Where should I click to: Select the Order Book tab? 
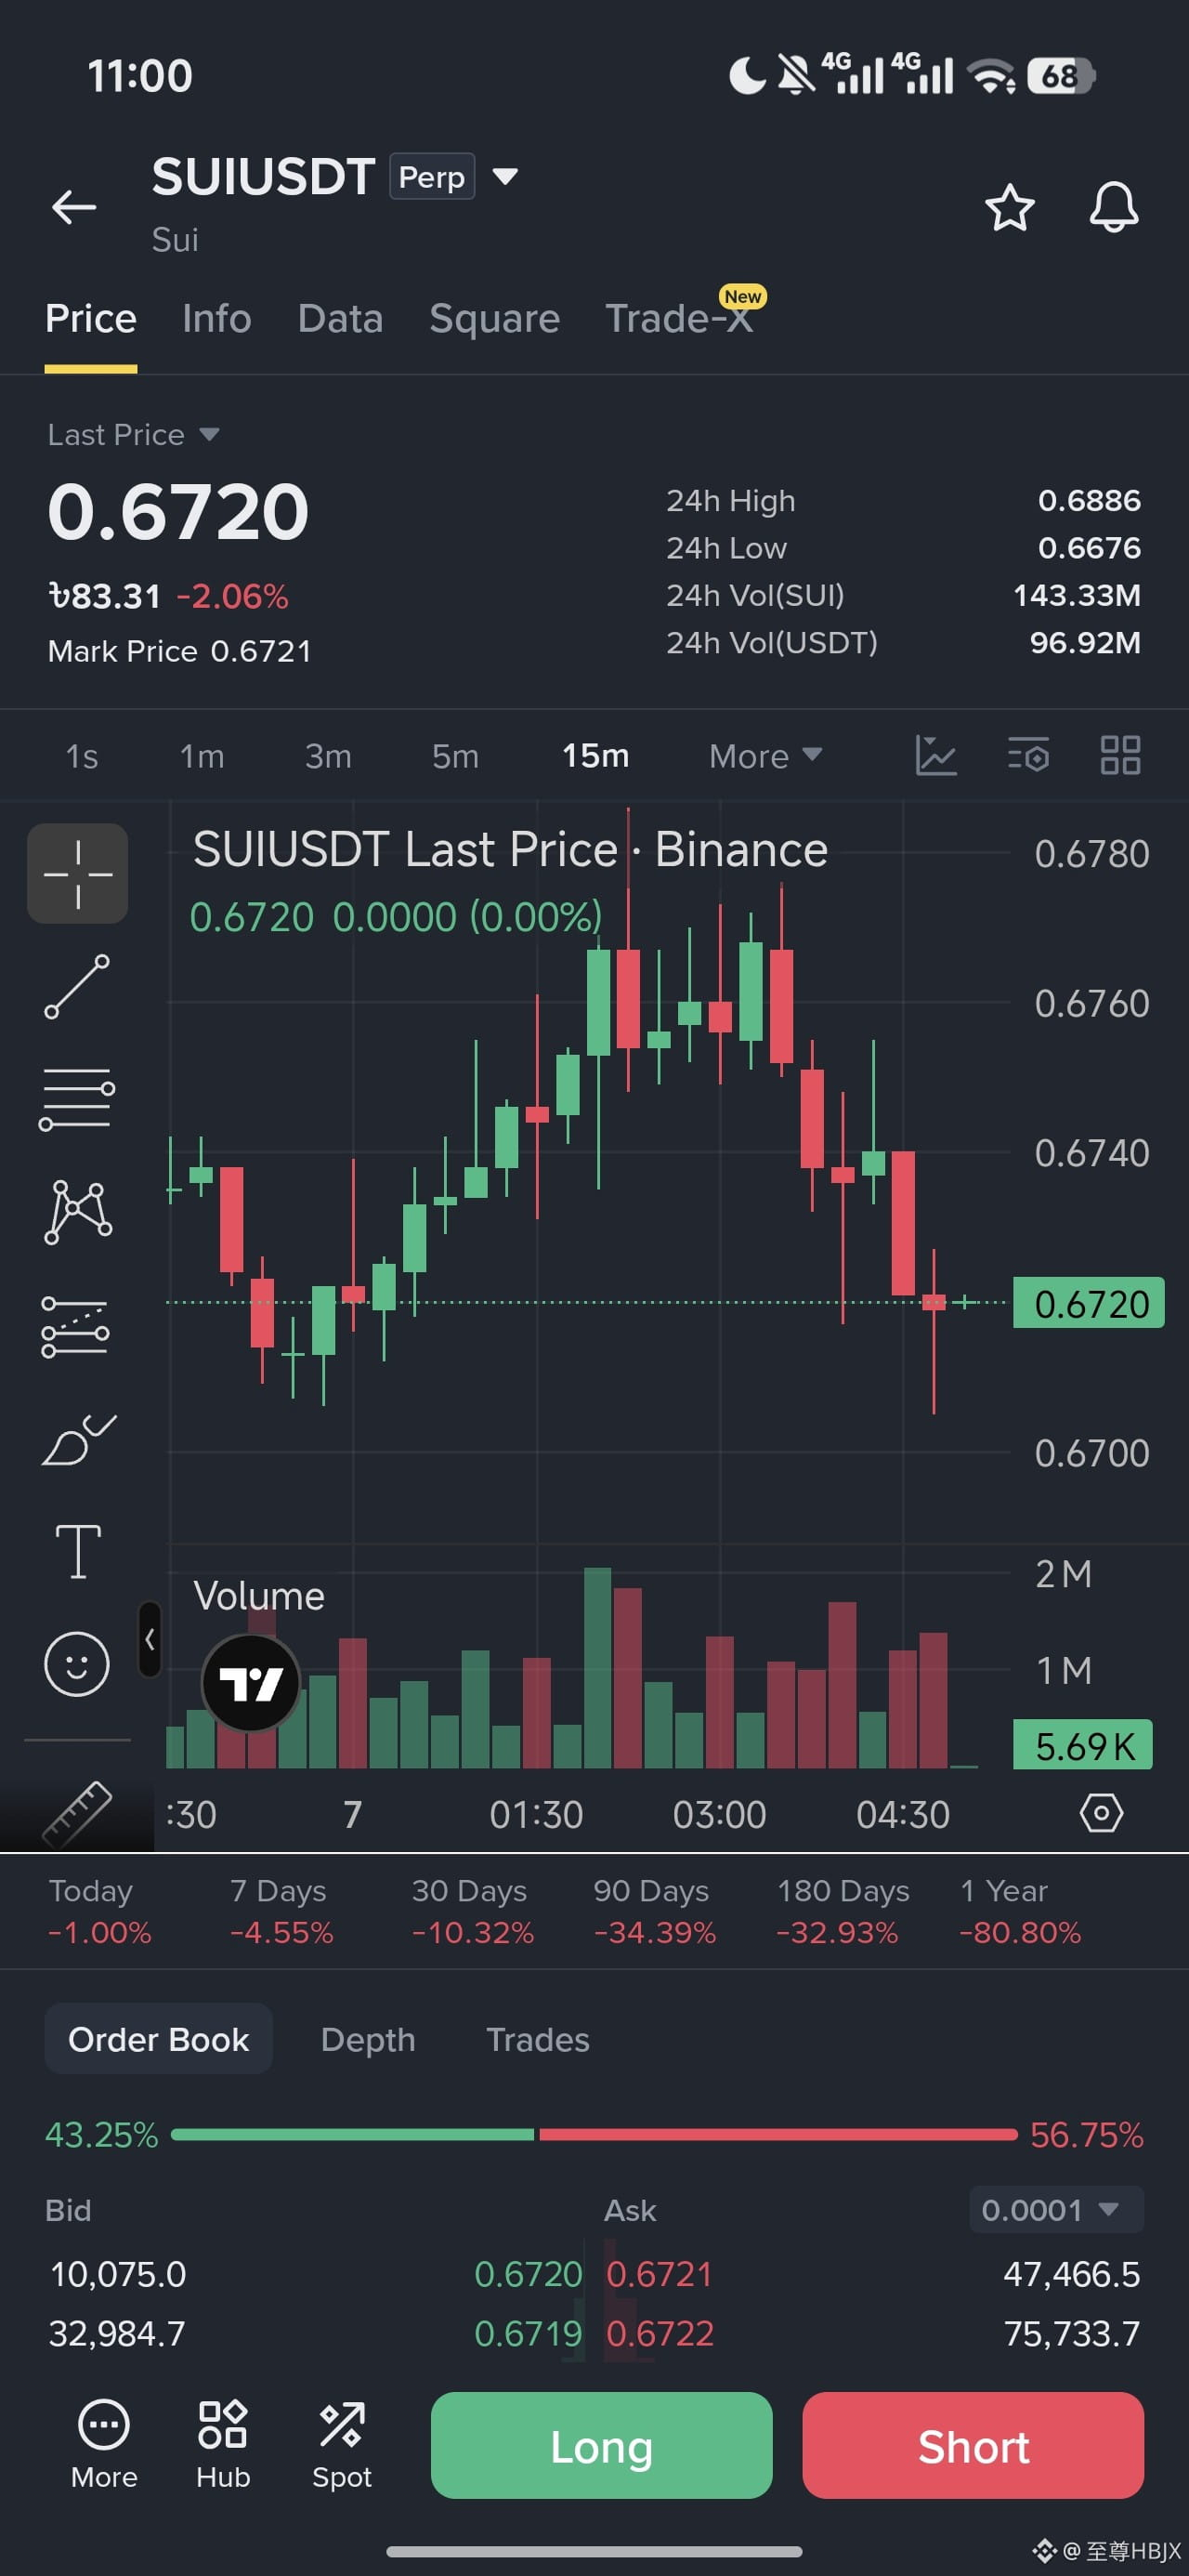coord(158,2038)
